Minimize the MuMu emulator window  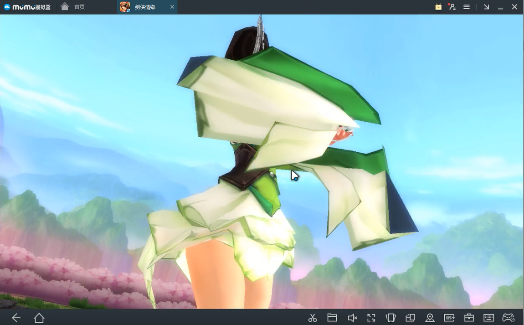click(x=501, y=7)
